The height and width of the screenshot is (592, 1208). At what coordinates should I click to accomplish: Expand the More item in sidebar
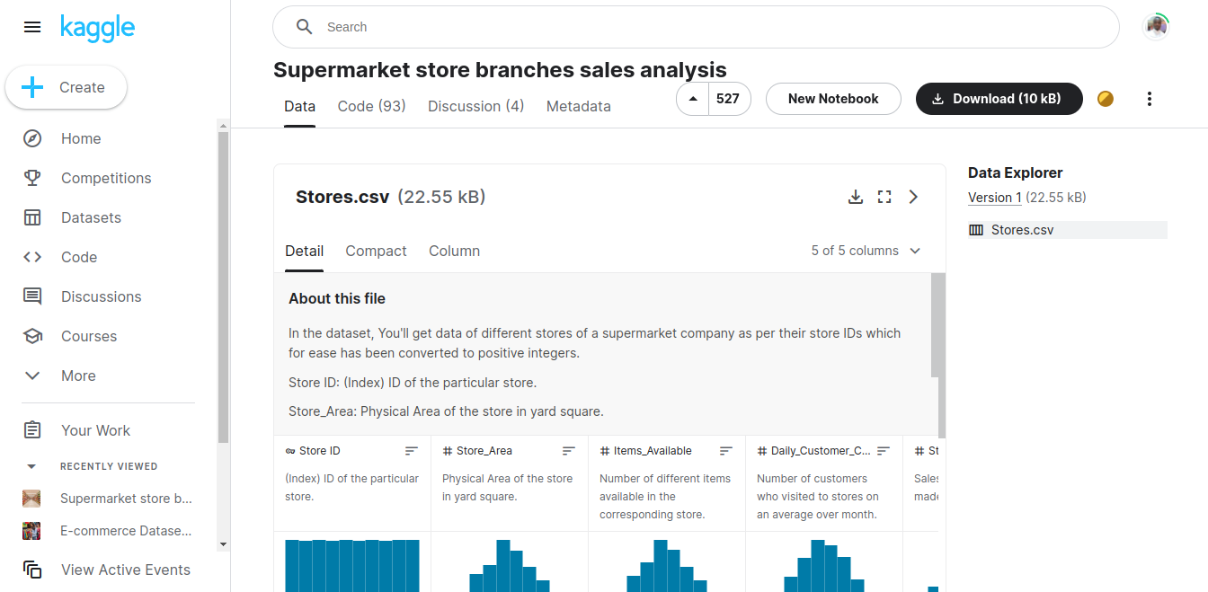pyautogui.click(x=78, y=376)
